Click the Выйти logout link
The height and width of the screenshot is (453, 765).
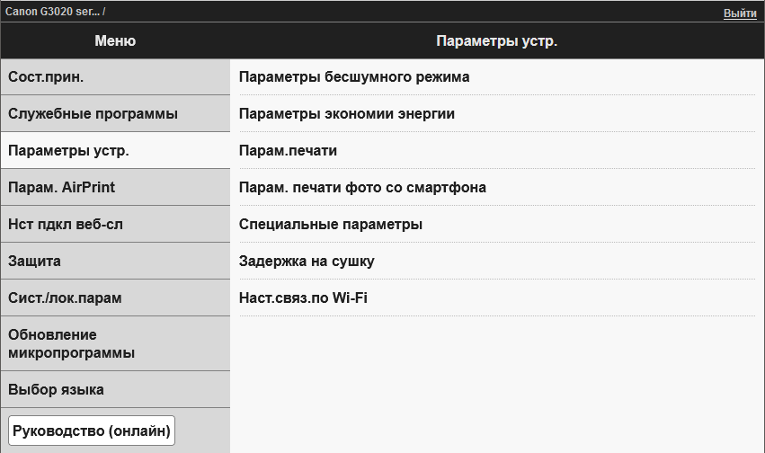[x=739, y=13]
